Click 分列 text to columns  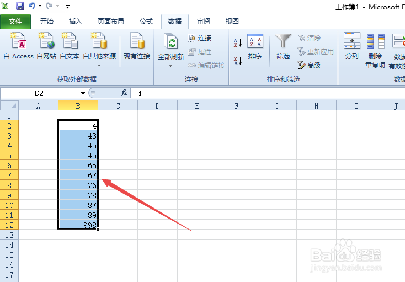pos(352,46)
